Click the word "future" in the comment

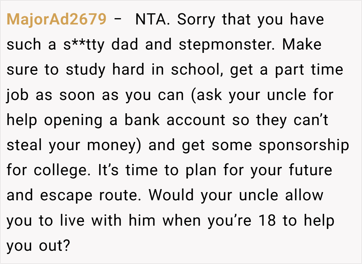point(310,171)
